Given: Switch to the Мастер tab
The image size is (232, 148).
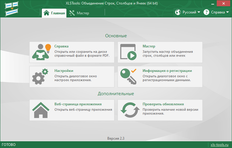Looking at the screenshot, I should pyautogui.click(x=79, y=13).
